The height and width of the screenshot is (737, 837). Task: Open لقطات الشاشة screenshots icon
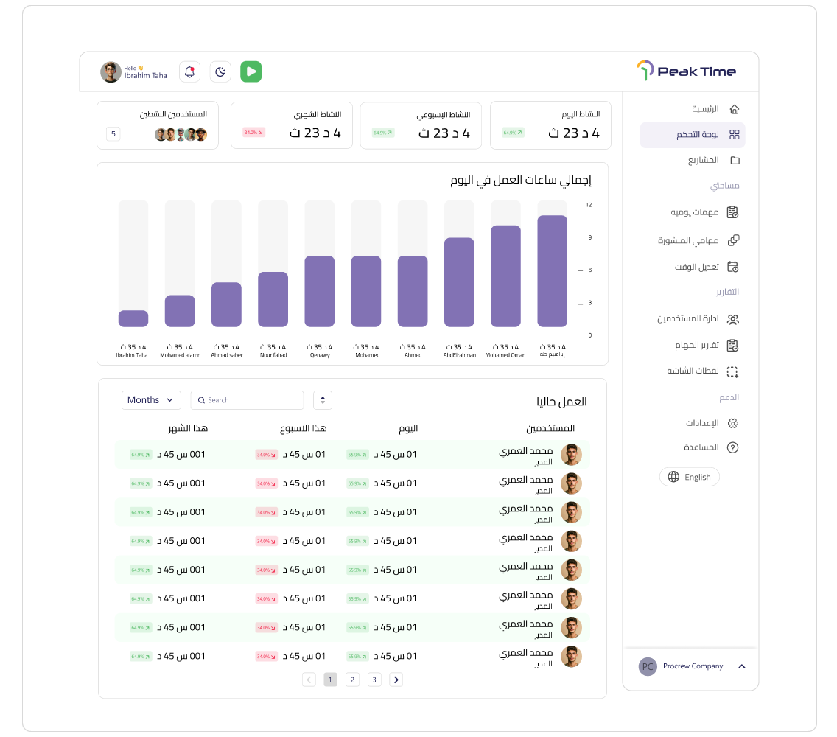(x=733, y=371)
